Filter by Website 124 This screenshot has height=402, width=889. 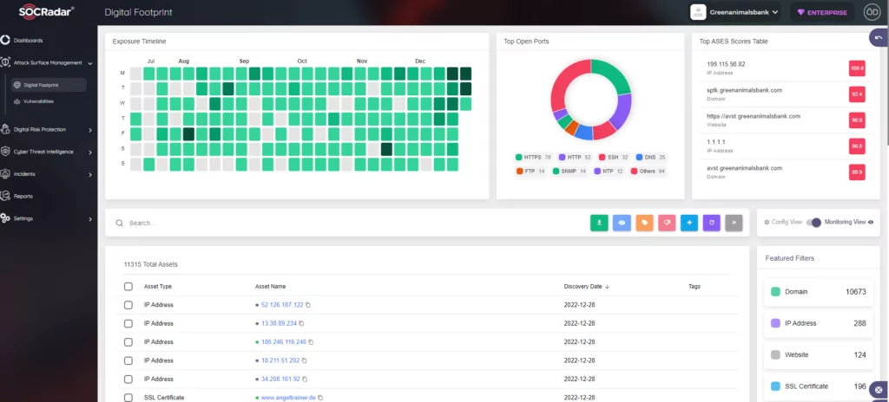818,355
